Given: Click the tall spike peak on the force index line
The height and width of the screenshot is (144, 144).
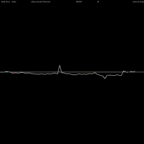Looking at the screenshot, I should coord(60,66).
